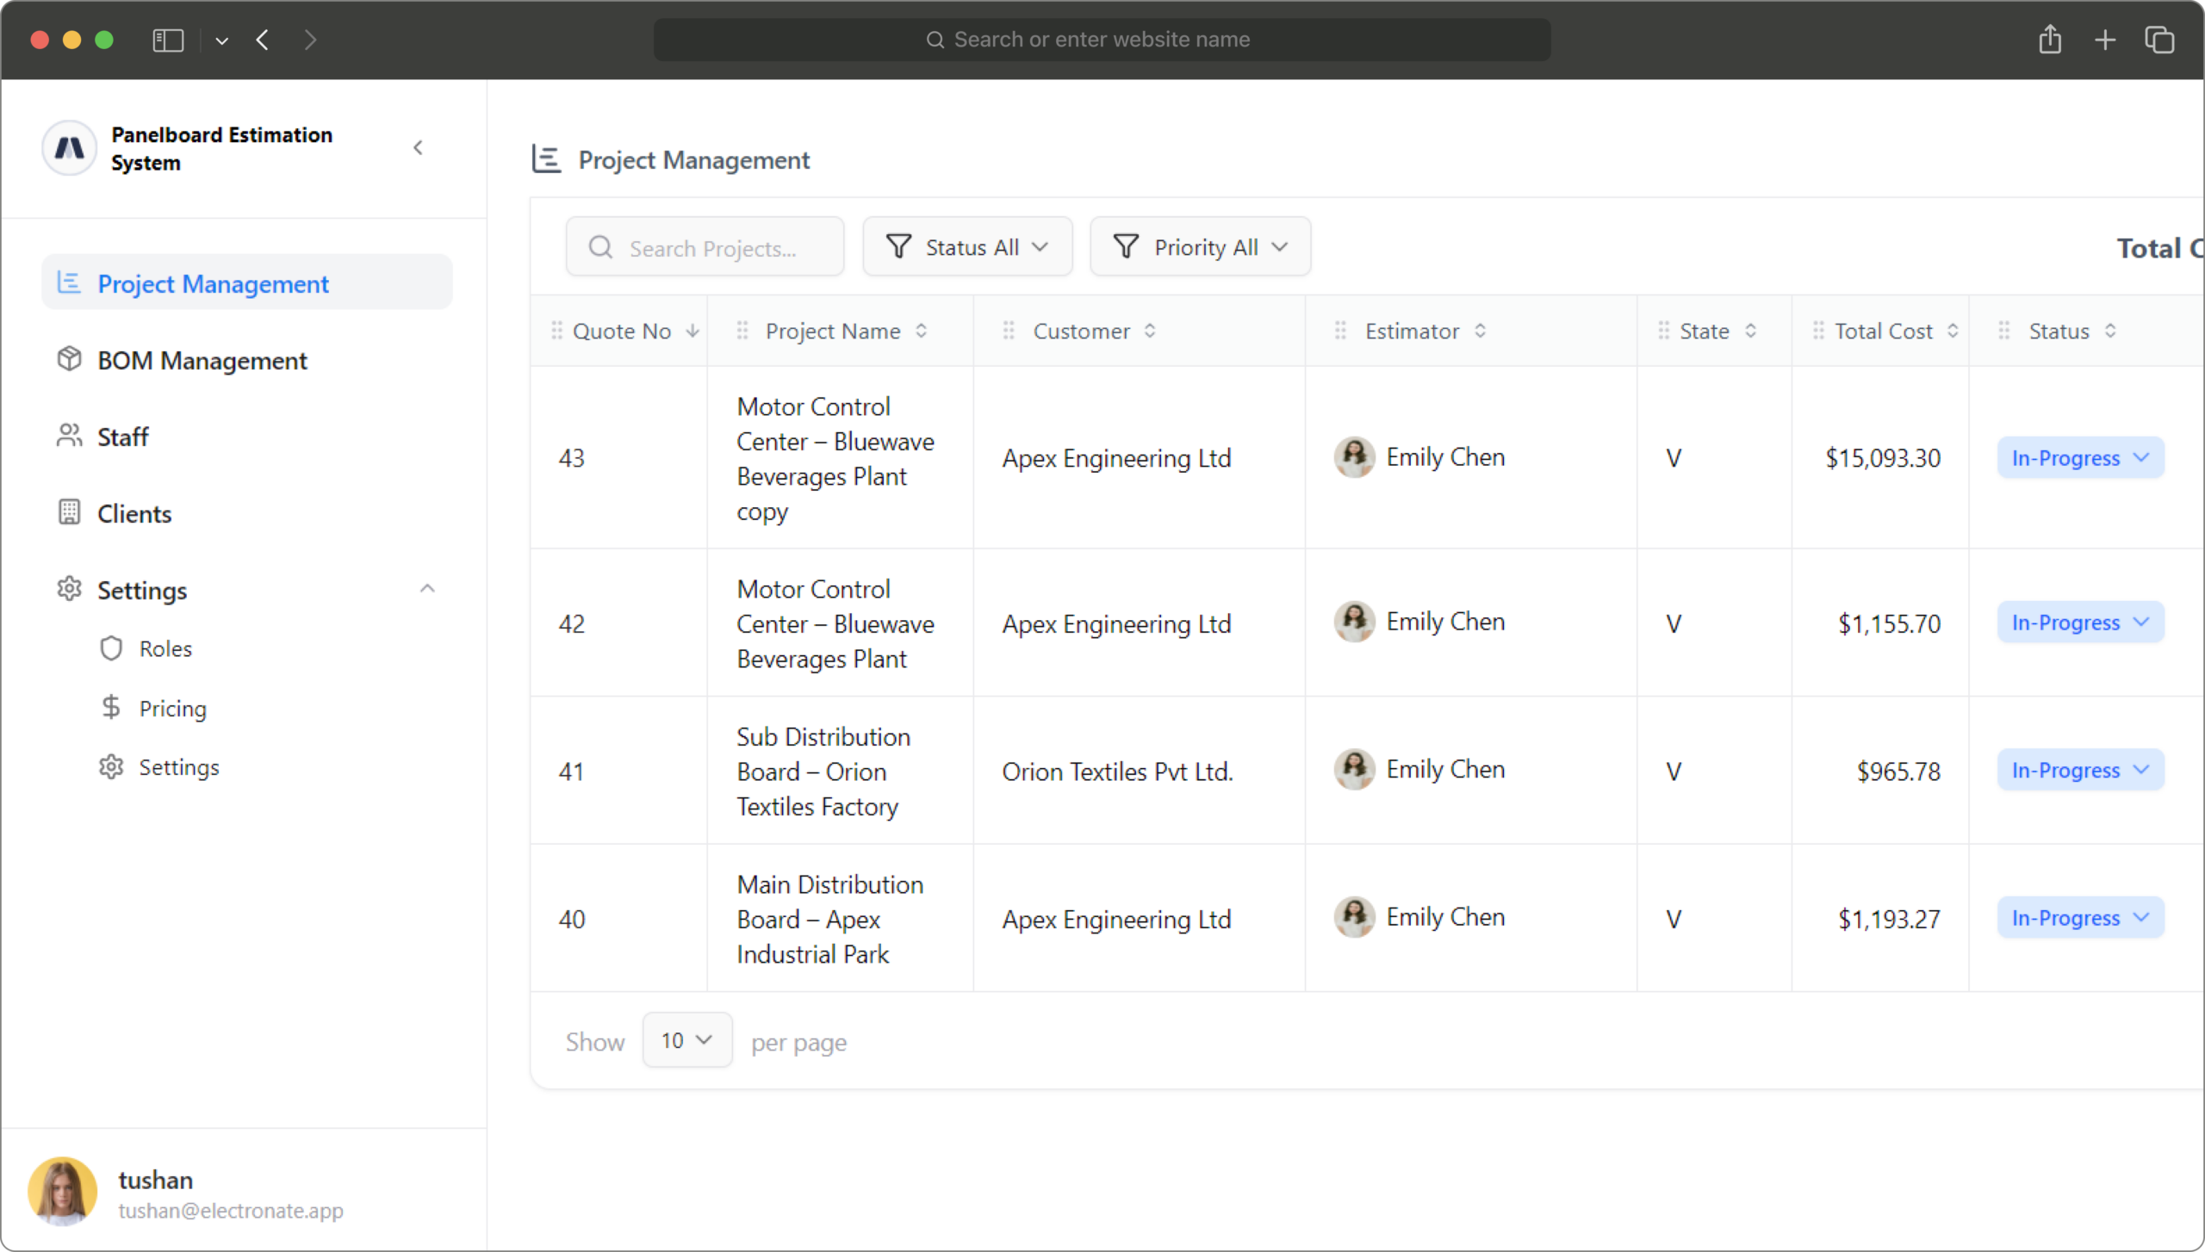Open a new browser tab with plus icon

point(2104,40)
